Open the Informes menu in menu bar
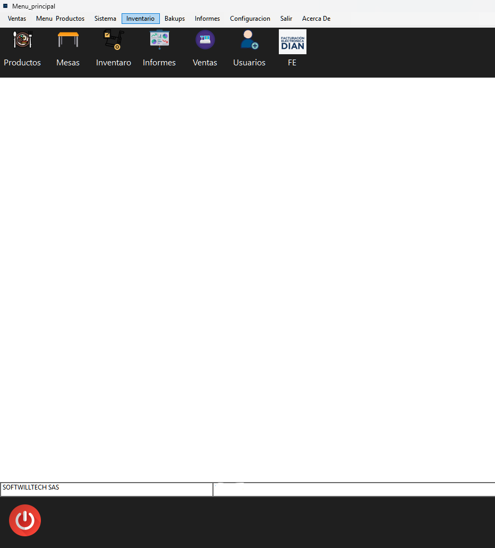 (x=207, y=19)
